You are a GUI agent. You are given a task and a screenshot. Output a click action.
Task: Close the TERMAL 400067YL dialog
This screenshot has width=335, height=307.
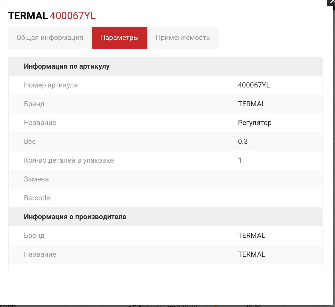tap(332, 3)
